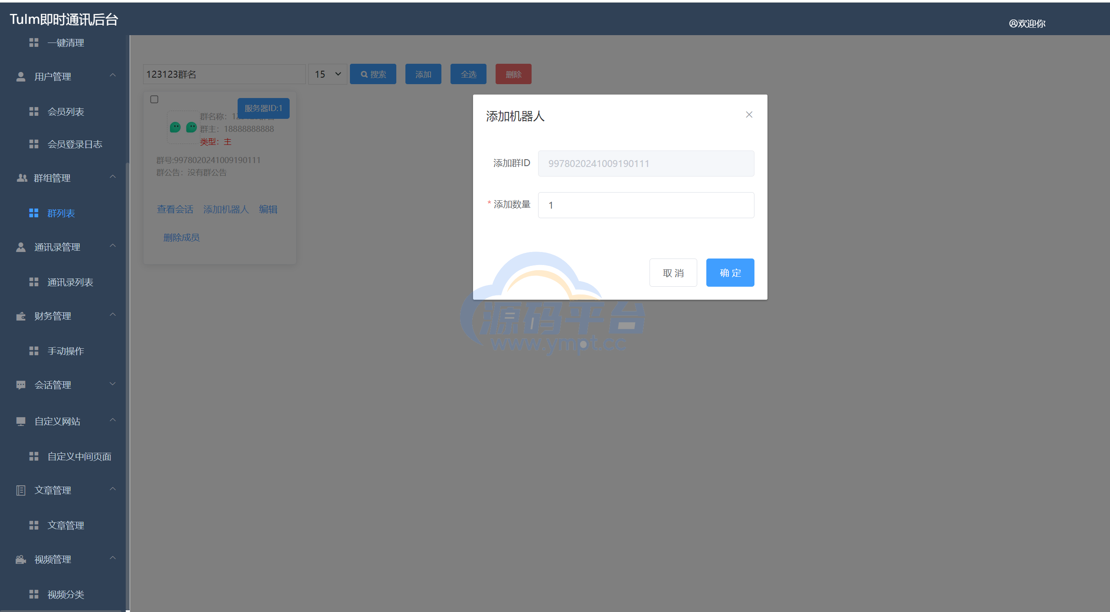The width and height of the screenshot is (1110, 612).
Task: Collapse the 通讯录管理 menu chevron
Action: coord(113,246)
